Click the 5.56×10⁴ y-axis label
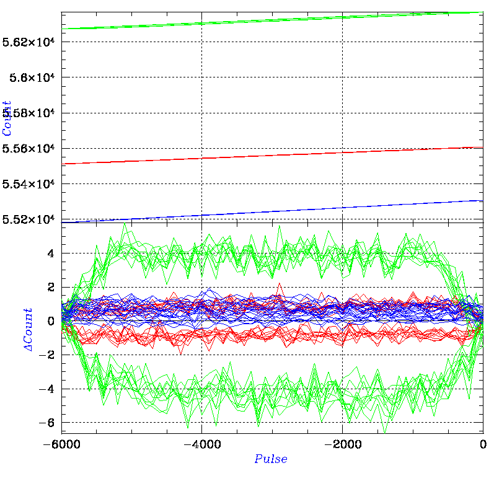The width and height of the screenshot is (494, 494). point(29,148)
